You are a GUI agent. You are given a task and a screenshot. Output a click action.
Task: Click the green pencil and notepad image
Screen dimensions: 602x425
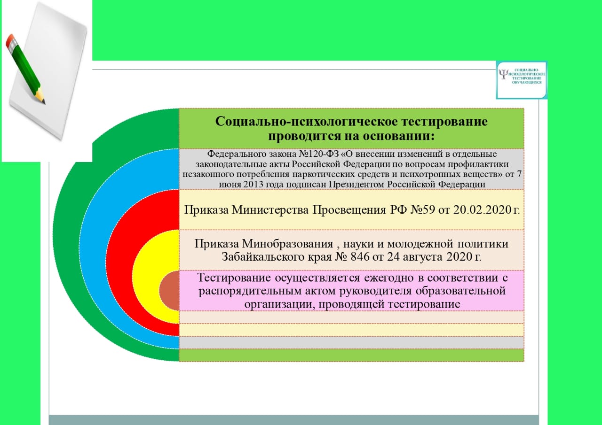[x=47, y=81]
